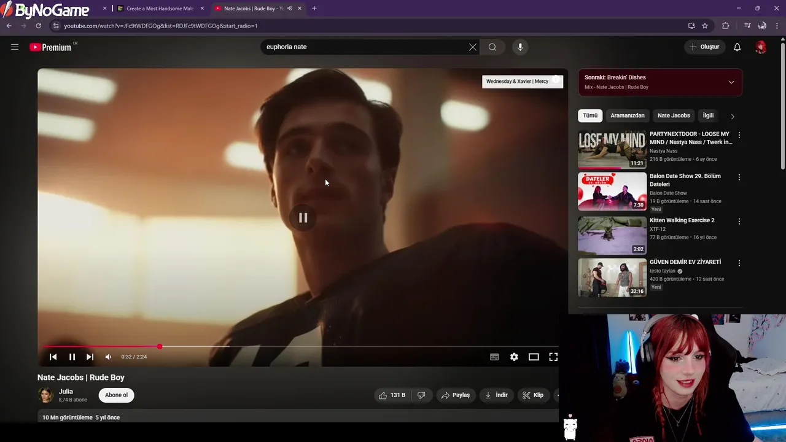786x442 pixels.
Task: Close the Nate Jacobs Rude Boy tab
Action: click(x=300, y=9)
